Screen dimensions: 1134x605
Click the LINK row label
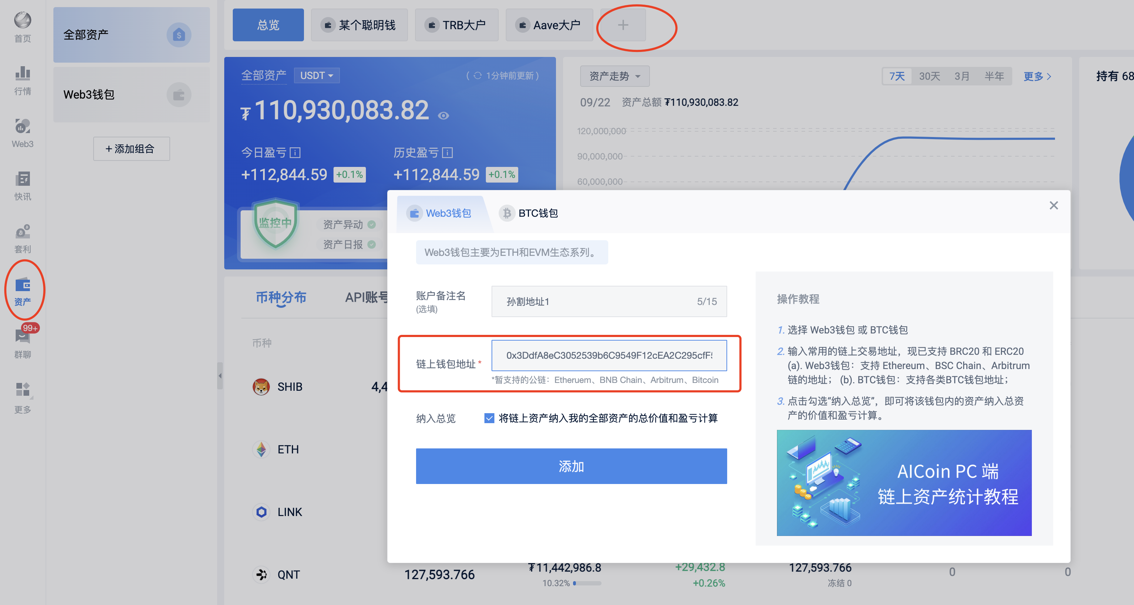[290, 512]
